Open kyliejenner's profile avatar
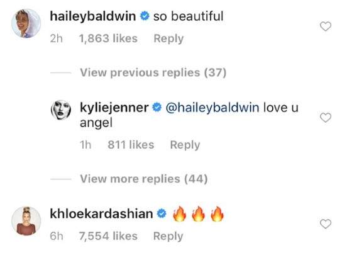352x255 pixels. (x=61, y=110)
